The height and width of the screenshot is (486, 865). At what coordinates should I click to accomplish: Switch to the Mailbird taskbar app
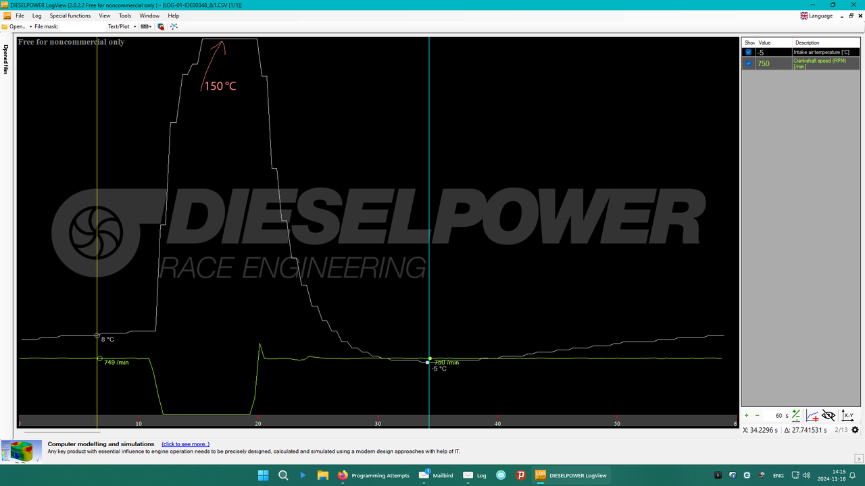pos(436,475)
